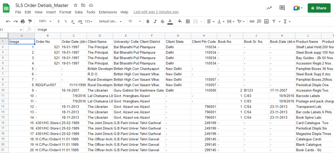
Task: Activate the paint format roller
Action: click(x=30, y=21)
